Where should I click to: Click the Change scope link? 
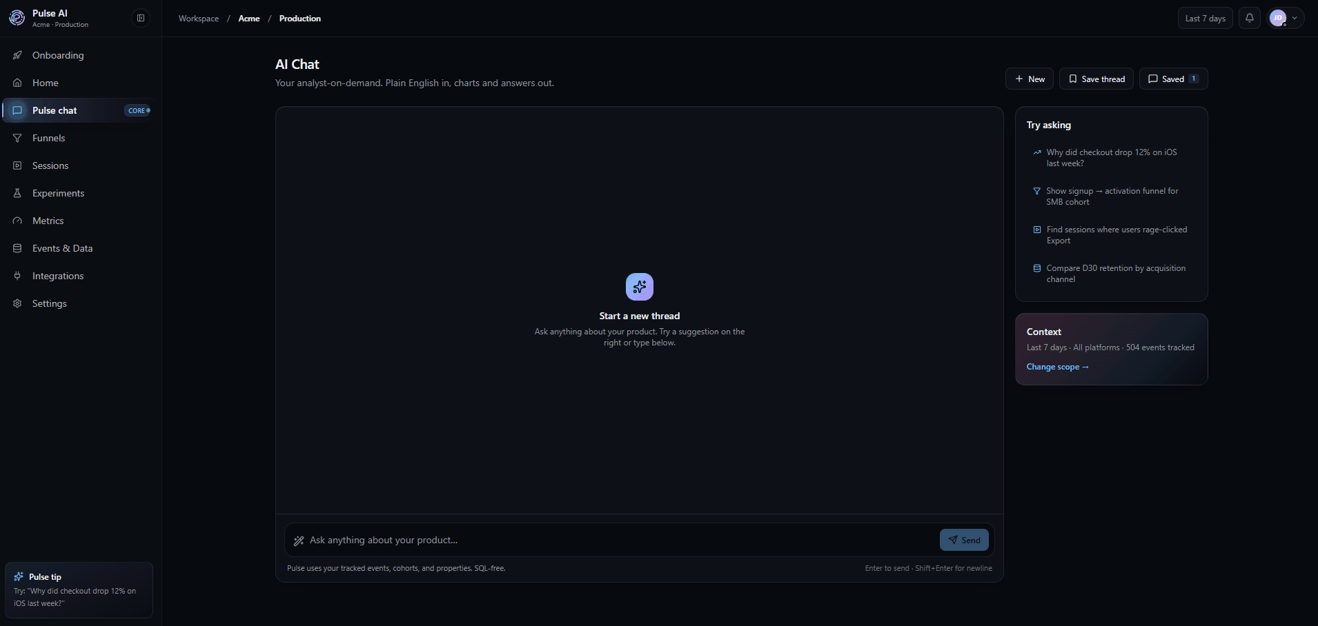[x=1057, y=367]
